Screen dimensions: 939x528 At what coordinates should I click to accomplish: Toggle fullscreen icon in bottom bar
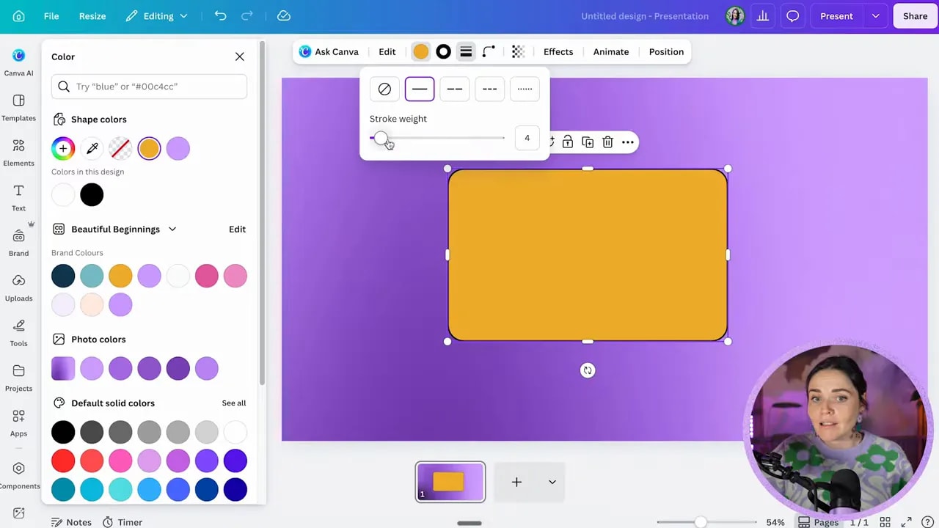point(907,522)
